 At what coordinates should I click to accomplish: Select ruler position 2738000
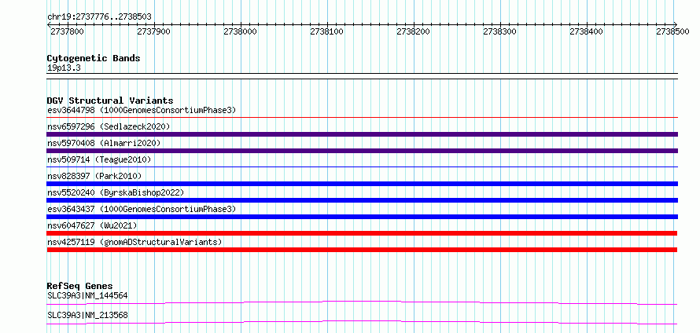[x=240, y=31]
